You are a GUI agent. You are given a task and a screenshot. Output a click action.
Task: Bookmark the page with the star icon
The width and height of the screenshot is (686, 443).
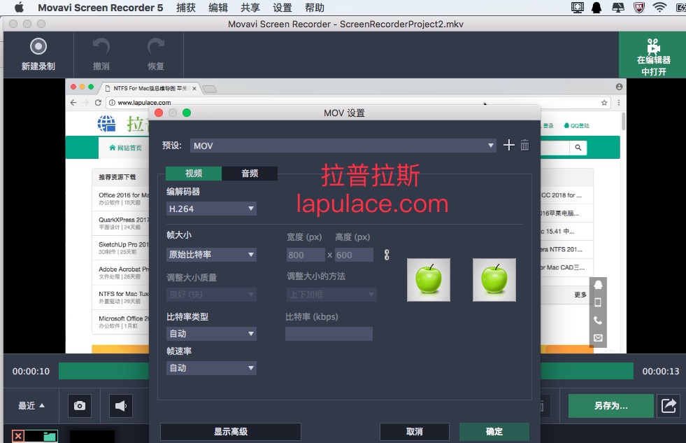tap(604, 102)
